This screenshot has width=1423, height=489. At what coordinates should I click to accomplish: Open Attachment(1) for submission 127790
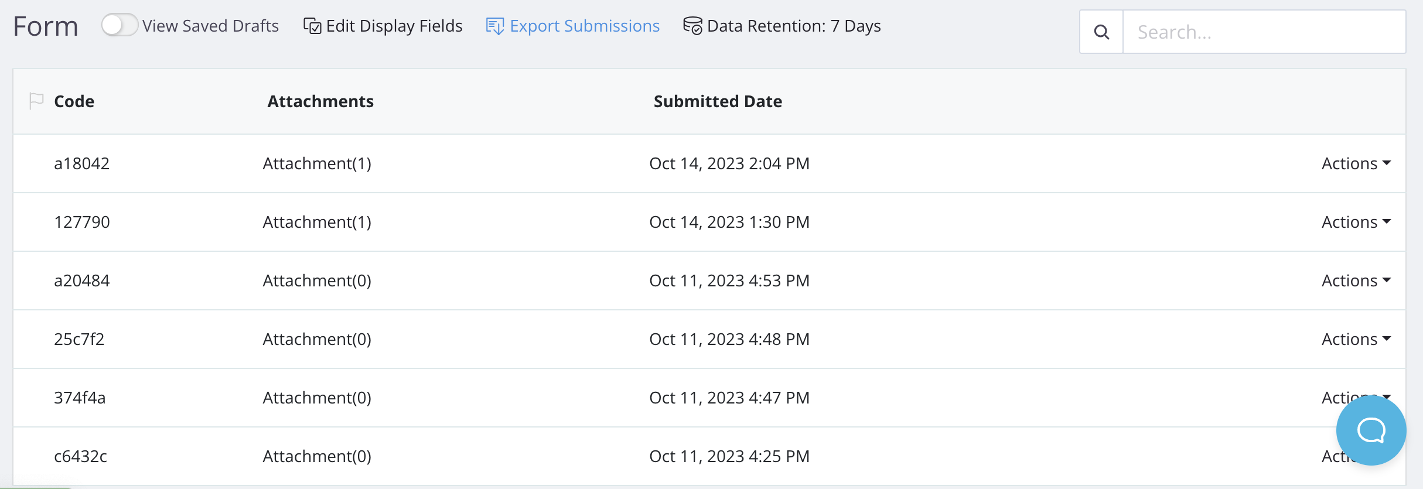(x=317, y=222)
